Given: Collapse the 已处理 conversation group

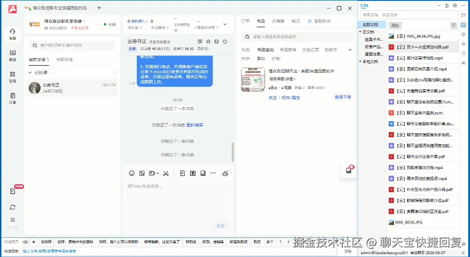Looking at the screenshot, I should tap(30, 72).
